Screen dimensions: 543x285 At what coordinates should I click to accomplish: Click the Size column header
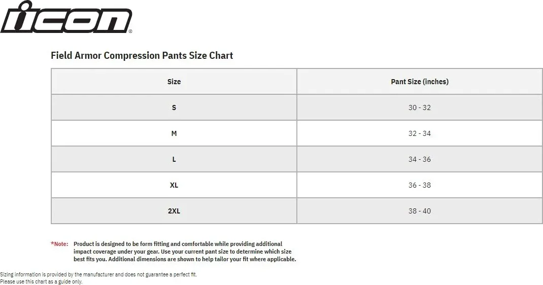(x=174, y=82)
